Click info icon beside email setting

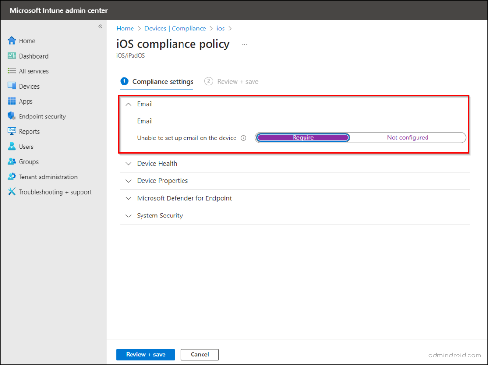pos(244,138)
